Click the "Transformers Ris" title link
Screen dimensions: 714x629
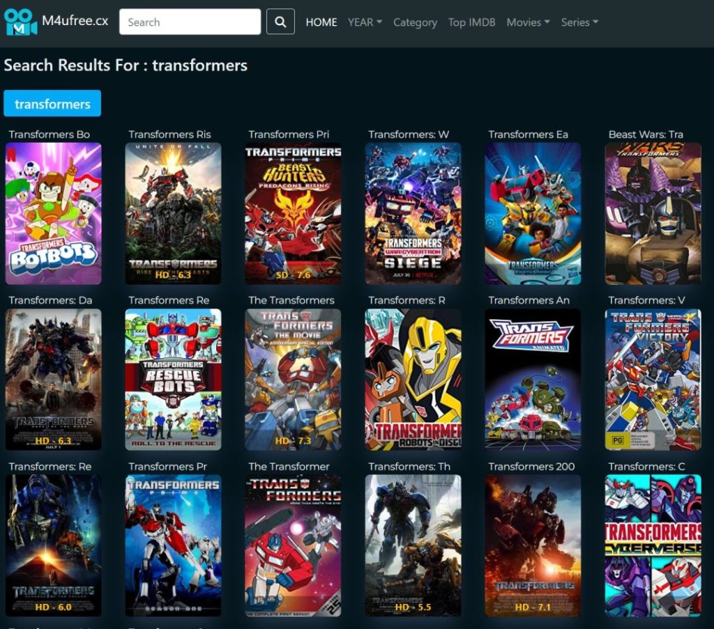(169, 134)
